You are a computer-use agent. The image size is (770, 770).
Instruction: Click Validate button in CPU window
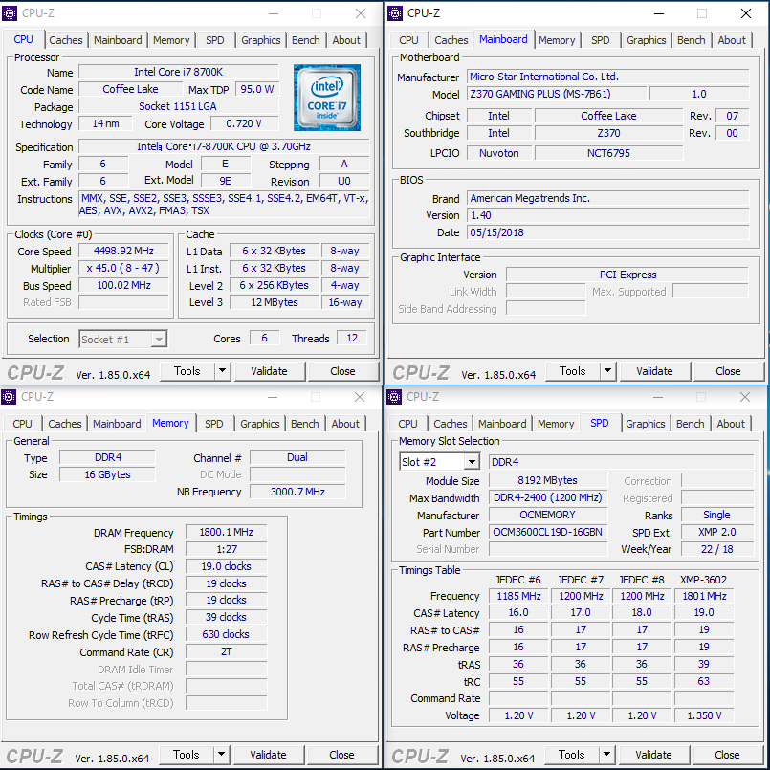point(269,371)
